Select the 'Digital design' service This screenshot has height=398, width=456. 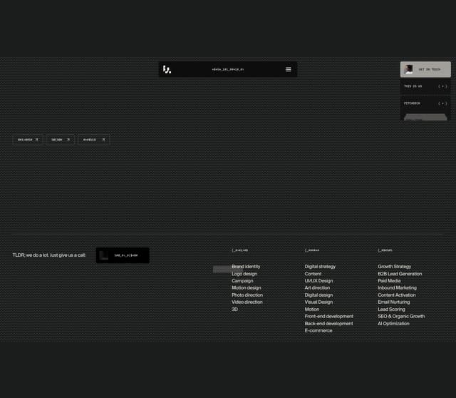click(318, 295)
